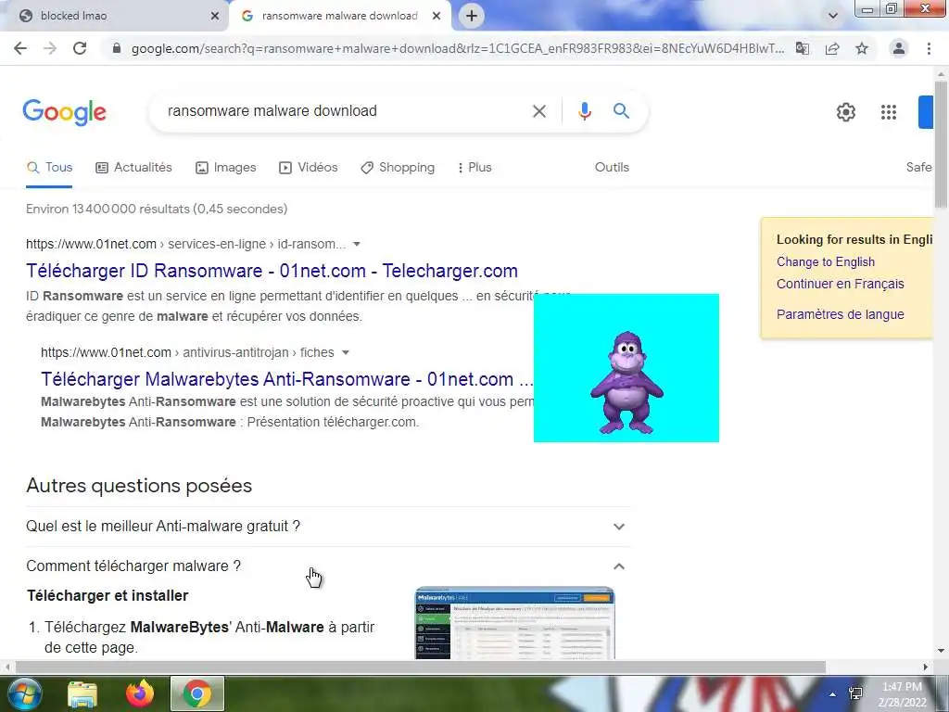Image resolution: width=949 pixels, height=712 pixels.
Task: Select the Tous results tab
Action: tap(50, 168)
